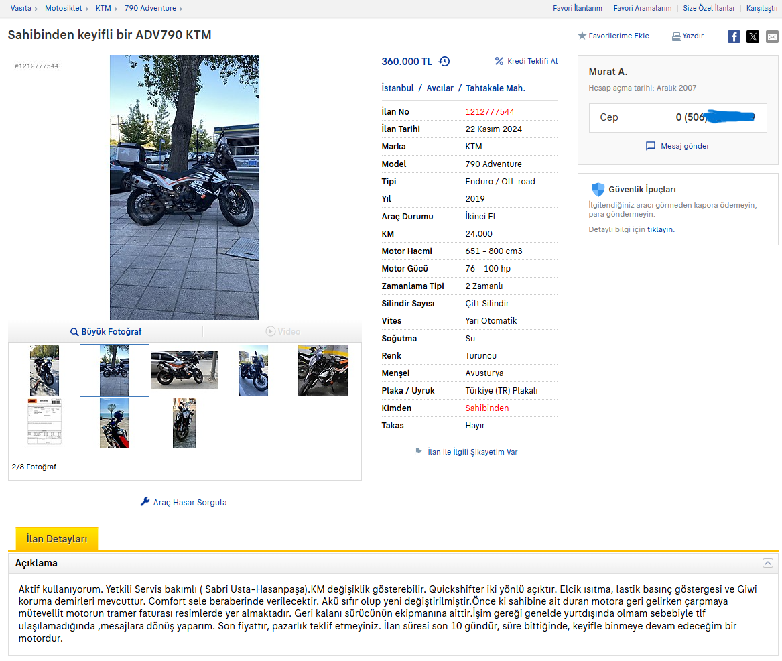The image size is (782, 661).
Task: Click the 2/8 Fotoğraf counter
Action: [x=34, y=467]
